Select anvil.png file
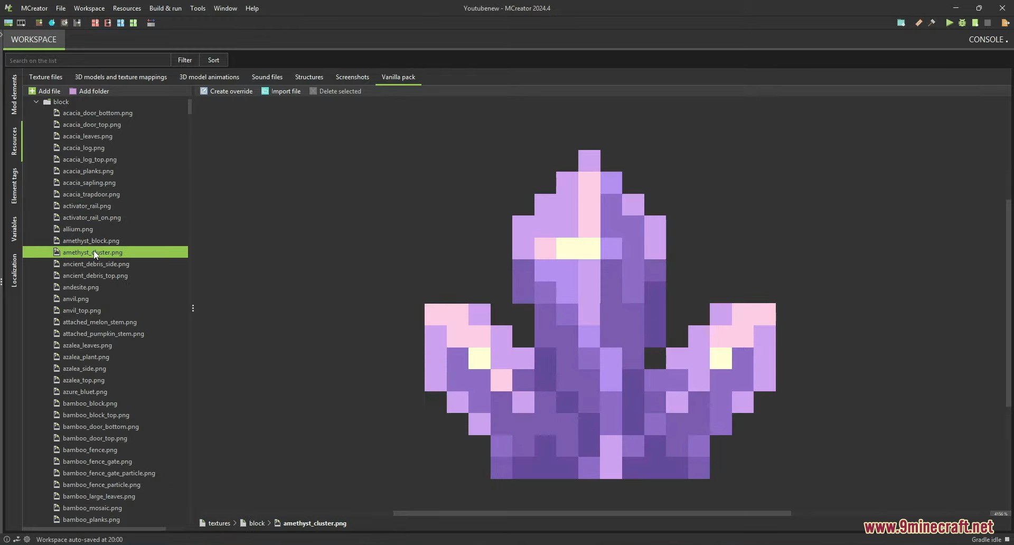The width and height of the screenshot is (1014, 545). coord(76,299)
